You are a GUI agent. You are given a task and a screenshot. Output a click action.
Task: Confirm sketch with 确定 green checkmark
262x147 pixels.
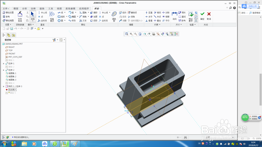(202, 16)
